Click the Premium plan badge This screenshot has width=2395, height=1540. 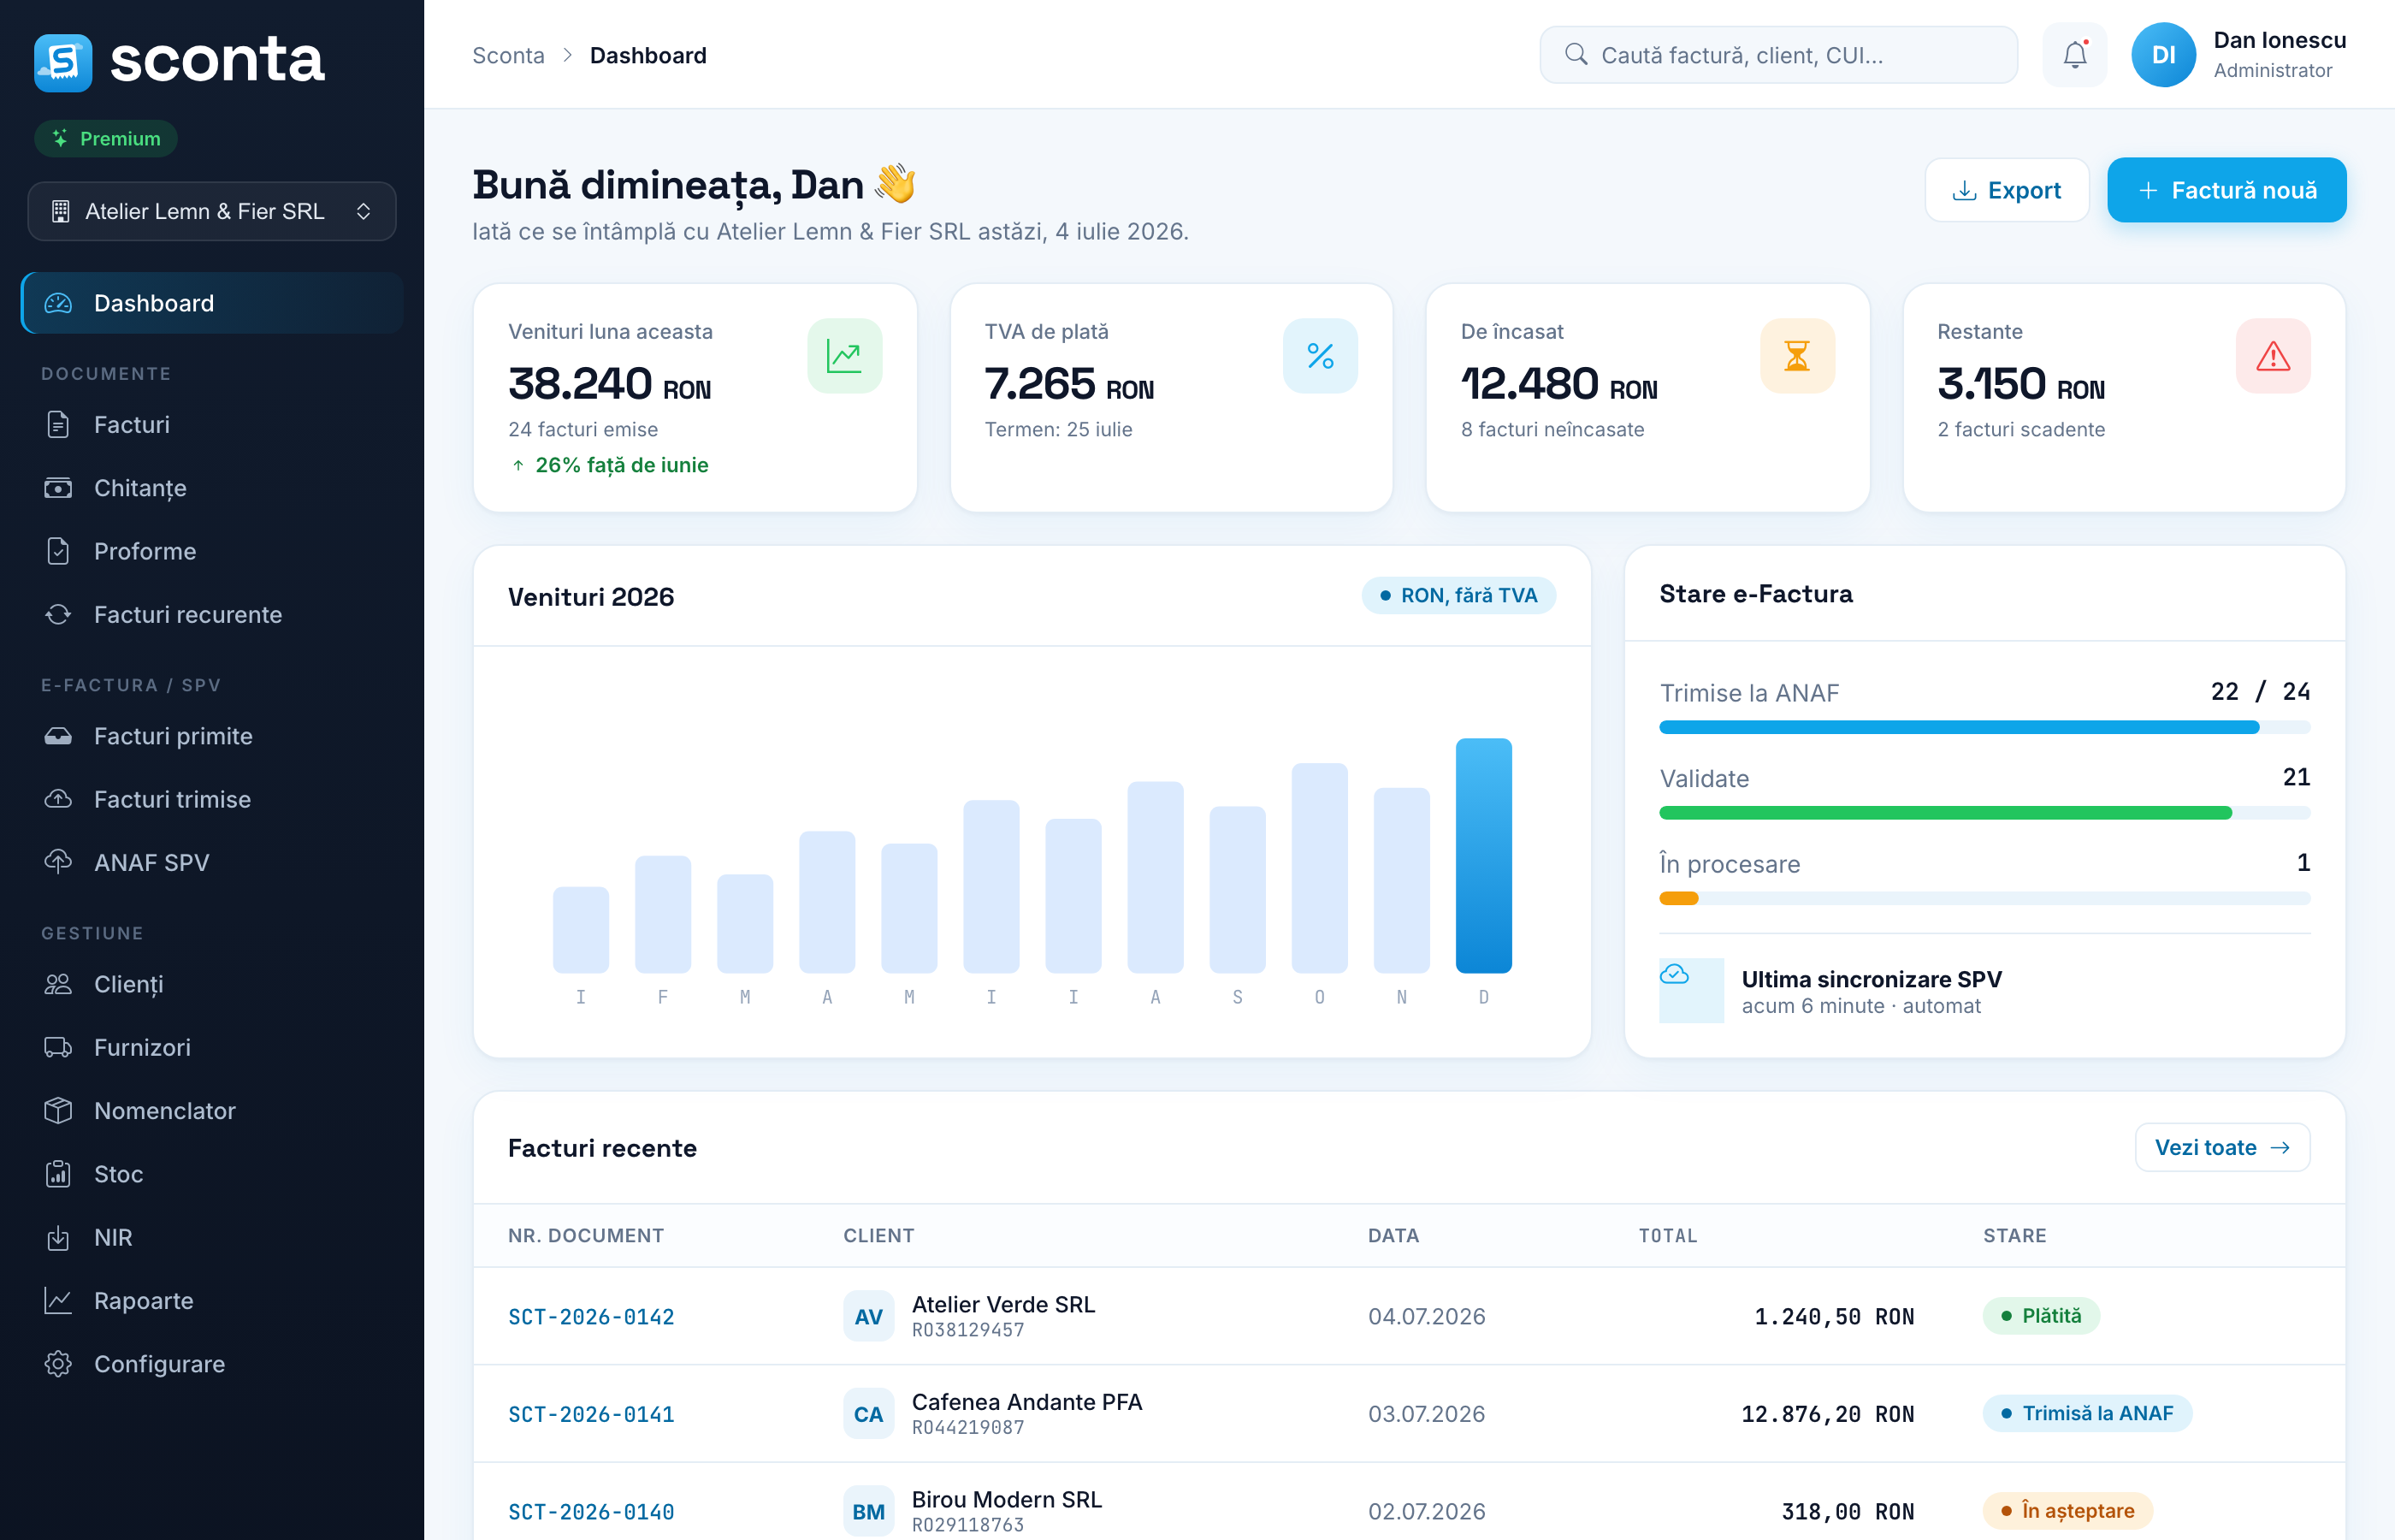[106, 138]
